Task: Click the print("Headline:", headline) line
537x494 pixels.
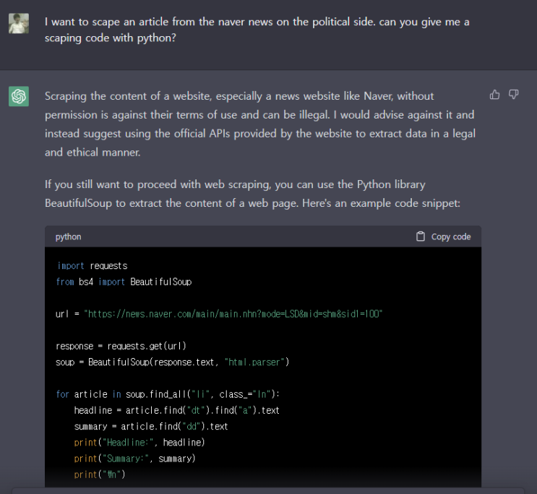Action: 139,443
